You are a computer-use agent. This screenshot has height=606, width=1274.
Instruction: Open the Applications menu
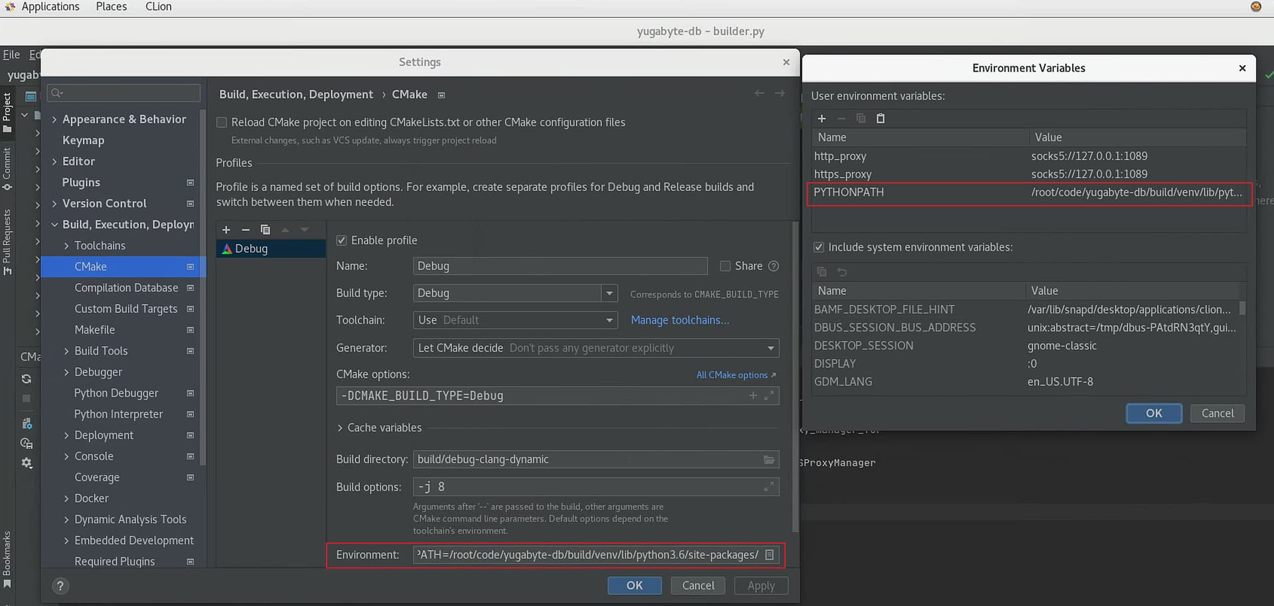(x=50, y=7)
